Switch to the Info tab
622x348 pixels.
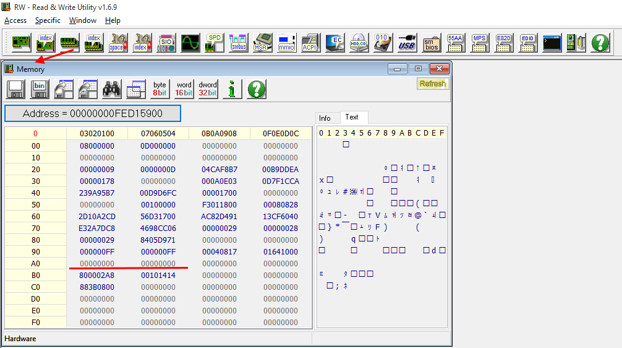(325, 118)
